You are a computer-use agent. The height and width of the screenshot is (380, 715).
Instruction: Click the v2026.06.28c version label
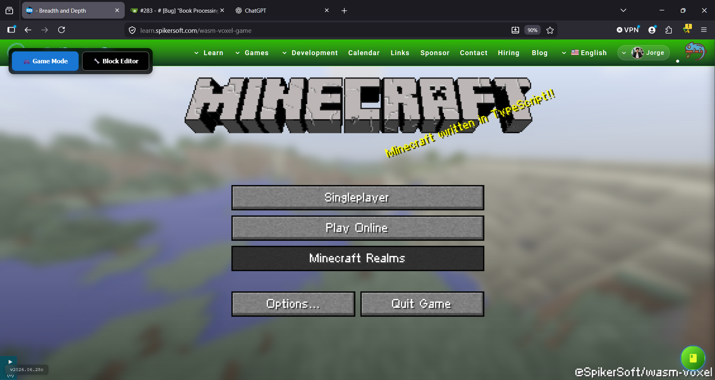tap(27, 370)
